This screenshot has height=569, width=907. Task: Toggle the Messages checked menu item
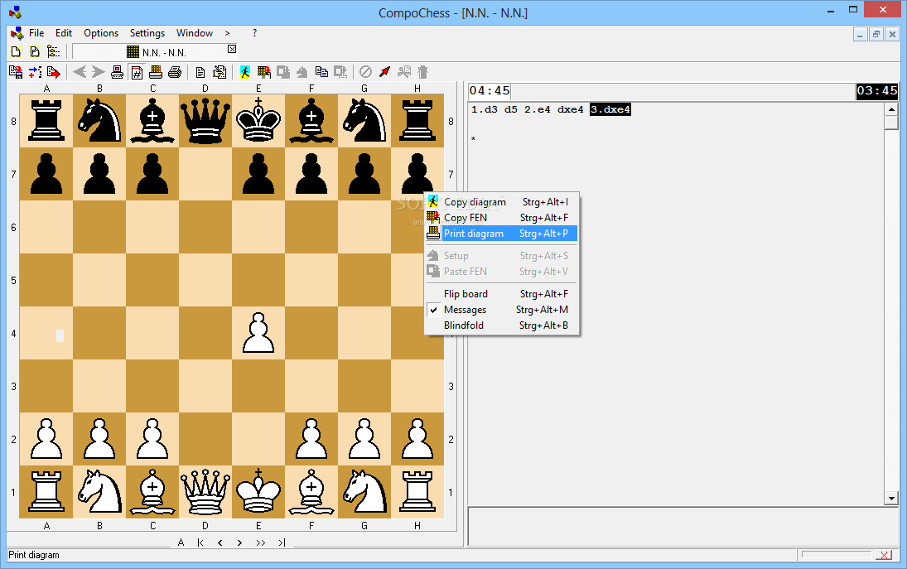click(x=501, y=310)
